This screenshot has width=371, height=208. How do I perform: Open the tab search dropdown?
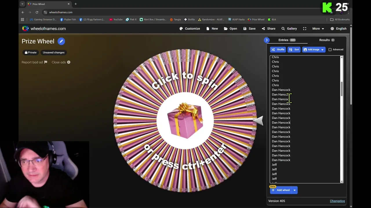22,4
